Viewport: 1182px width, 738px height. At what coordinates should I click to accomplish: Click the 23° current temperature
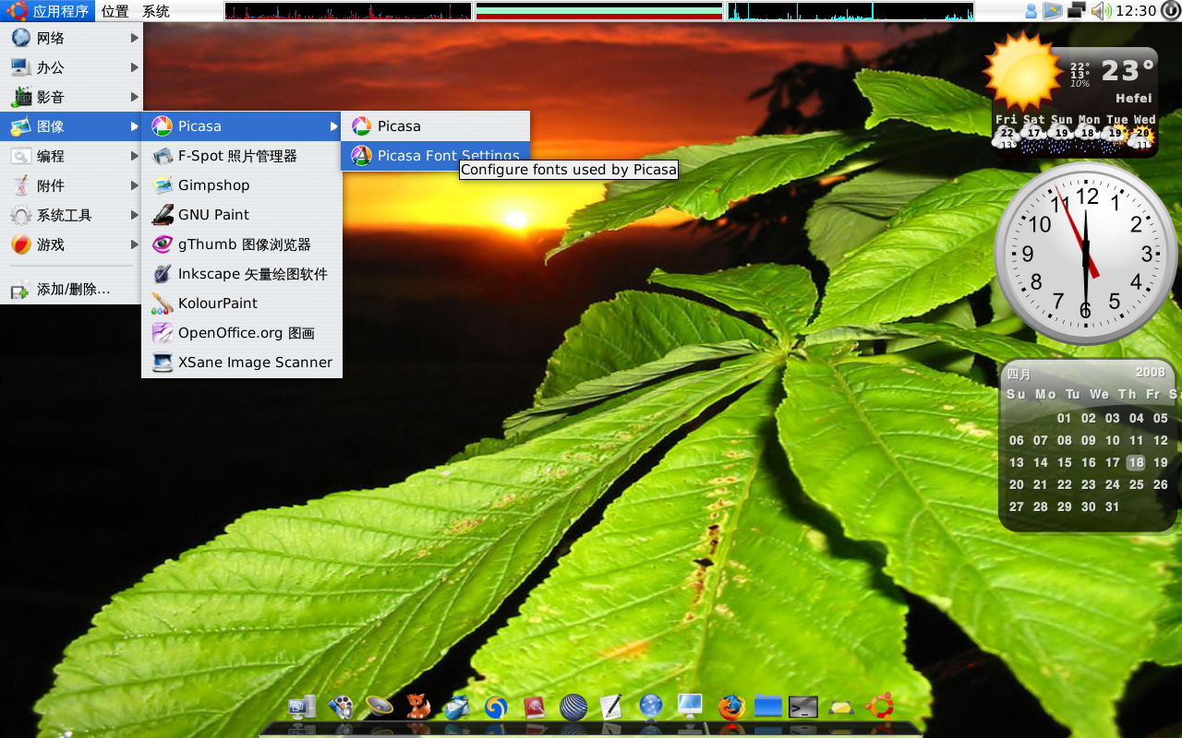[1128, 70]
